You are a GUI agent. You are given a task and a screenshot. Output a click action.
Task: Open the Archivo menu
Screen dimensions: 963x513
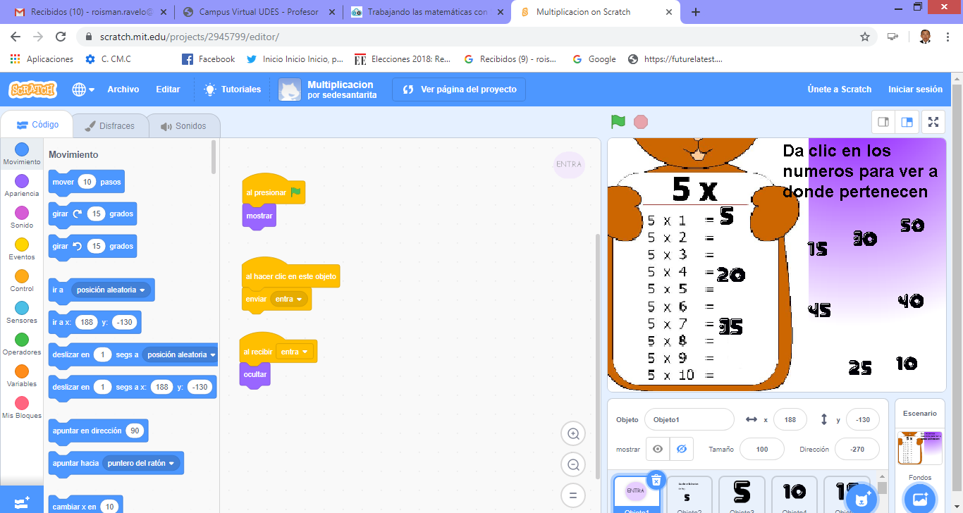point(123,89)
